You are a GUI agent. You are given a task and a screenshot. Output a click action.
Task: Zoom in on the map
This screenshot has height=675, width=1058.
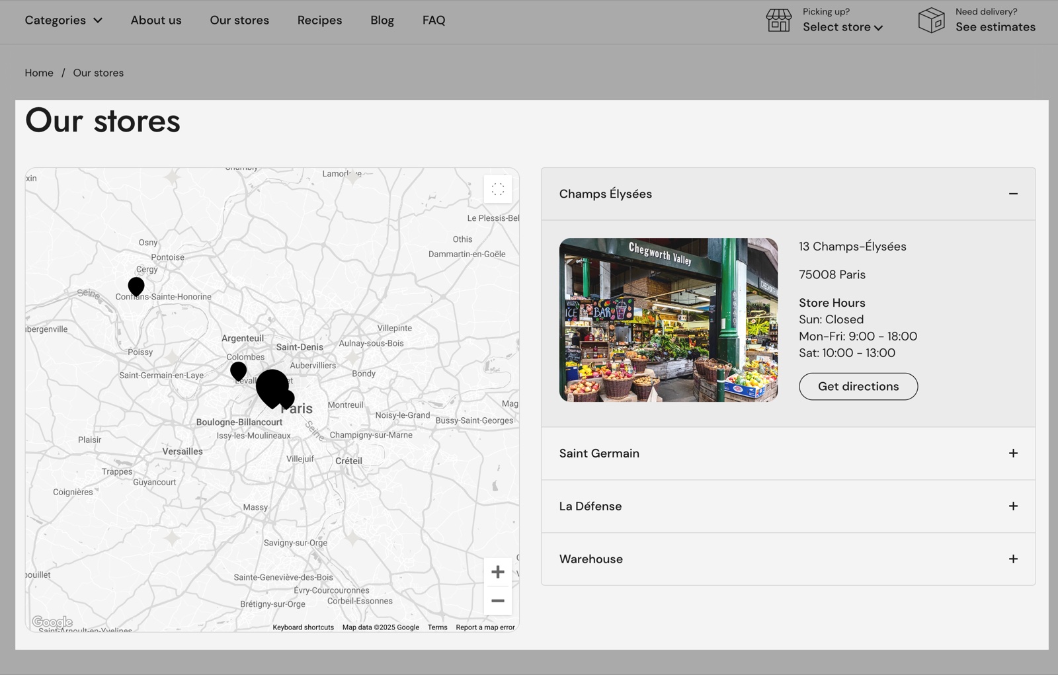[498, 572]
